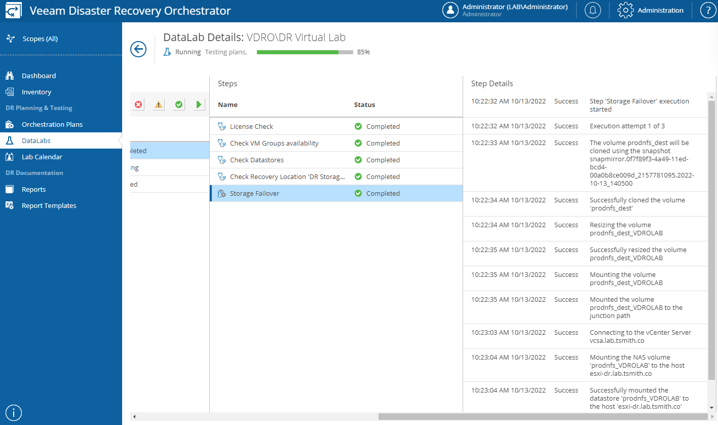The image size is (718, 425).
Task: Click the Step Details scroll-down arrow
Action: pos(711,408)
